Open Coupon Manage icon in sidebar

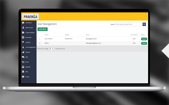pos(23,33)
